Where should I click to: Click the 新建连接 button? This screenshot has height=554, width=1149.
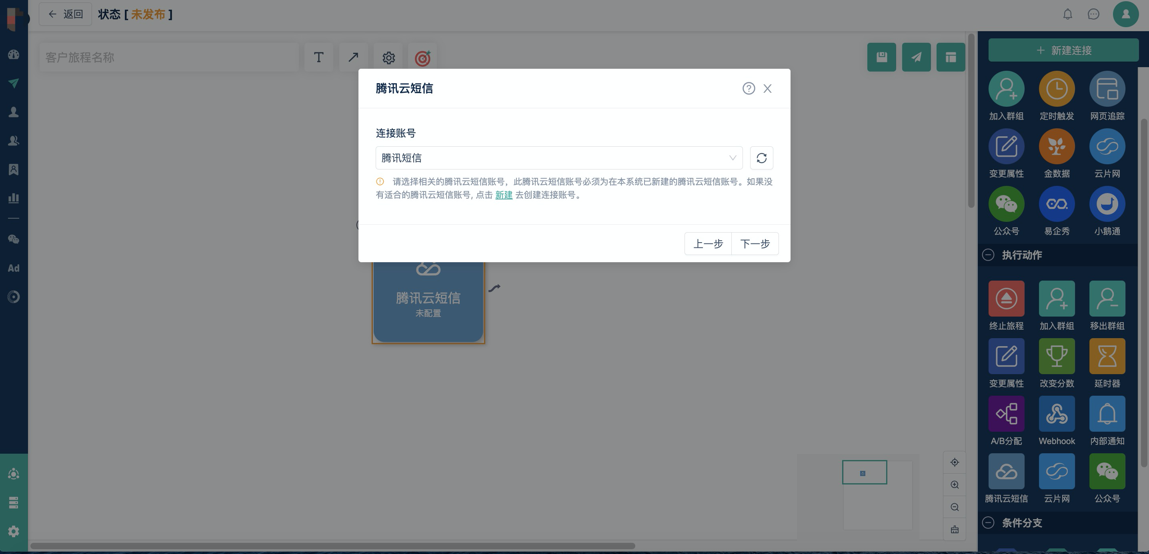point(1063,50)
